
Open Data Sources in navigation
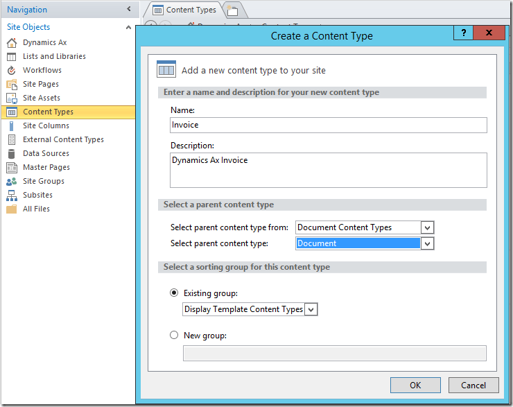coord(46,153)
